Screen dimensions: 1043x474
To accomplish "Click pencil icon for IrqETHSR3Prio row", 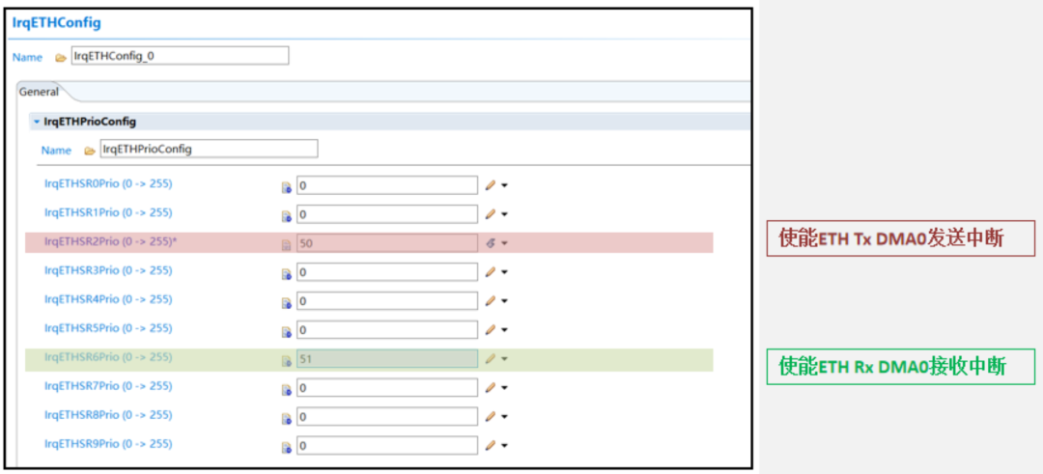I will [x=491, y=272].
